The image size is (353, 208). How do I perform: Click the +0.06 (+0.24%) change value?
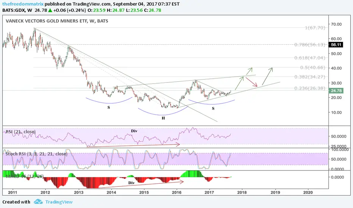(x=70, y=10)
